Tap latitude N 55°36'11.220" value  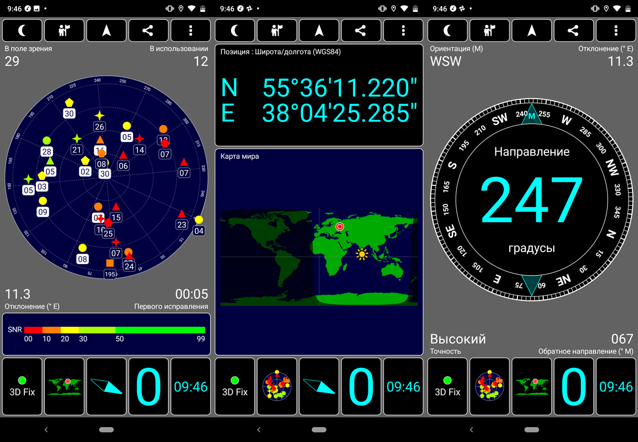coord(319,88)
